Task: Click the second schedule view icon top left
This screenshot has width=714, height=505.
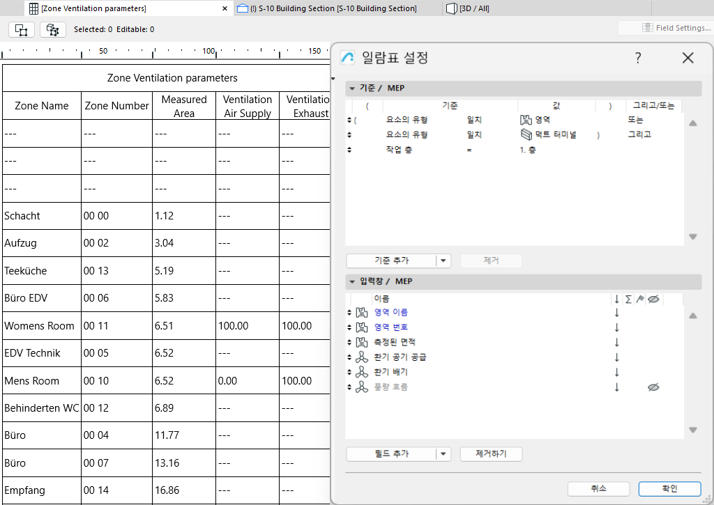Action: (53, 30)
